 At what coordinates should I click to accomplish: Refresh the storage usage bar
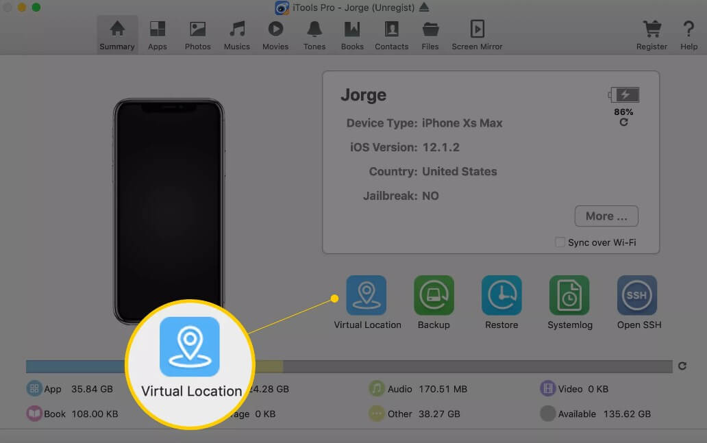[x=682, y=366]
